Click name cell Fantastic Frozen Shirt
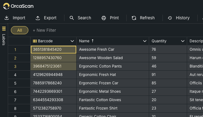 tap(113, 108)
